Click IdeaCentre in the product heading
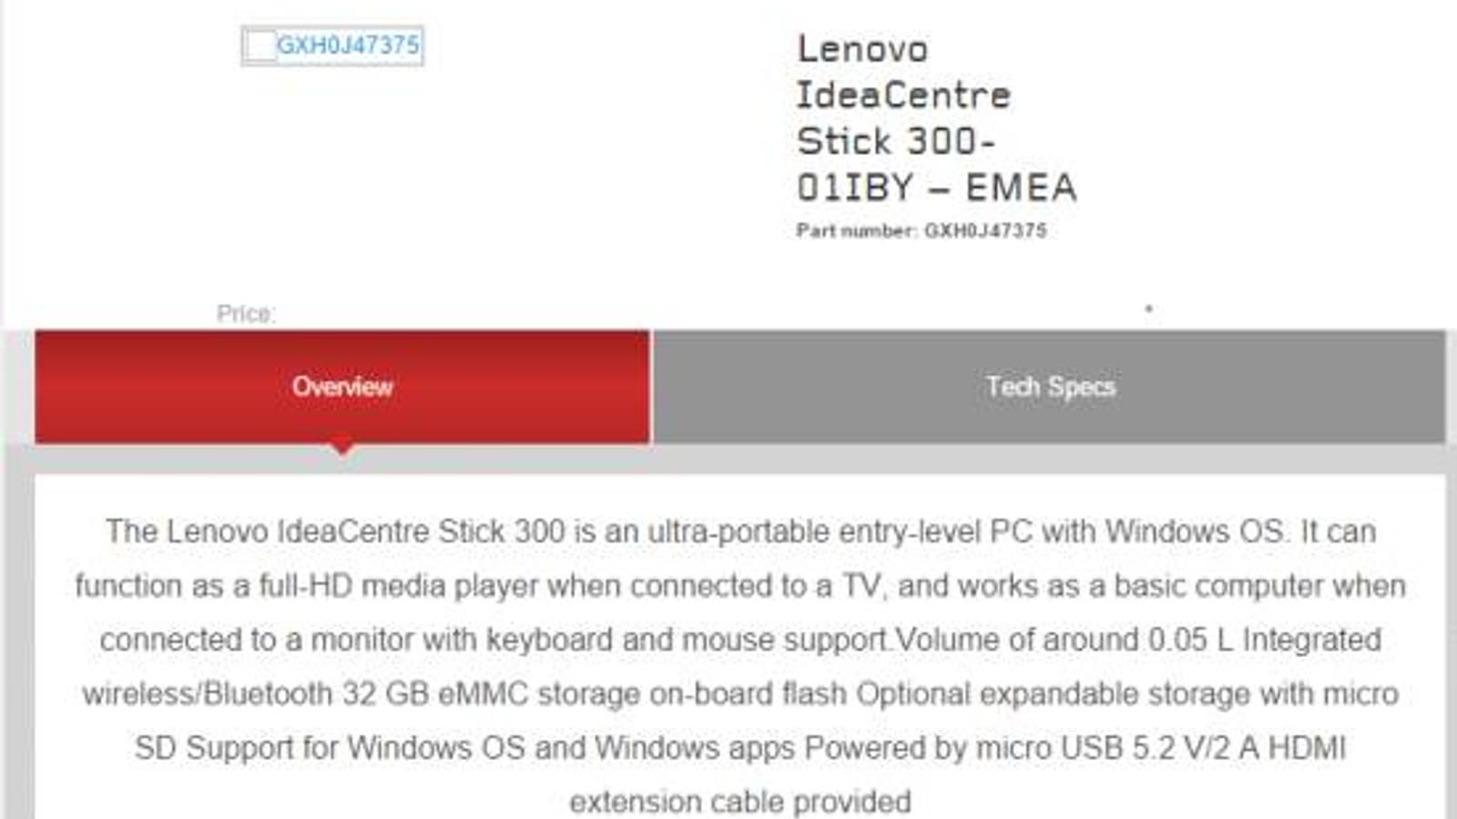The image size is (1457, 819). pyautogui.click(x=903, y=96)
